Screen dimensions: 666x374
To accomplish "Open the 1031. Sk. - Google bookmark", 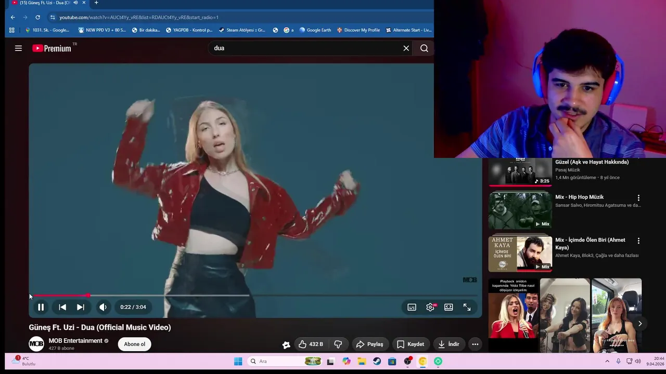I will (47, 30).
